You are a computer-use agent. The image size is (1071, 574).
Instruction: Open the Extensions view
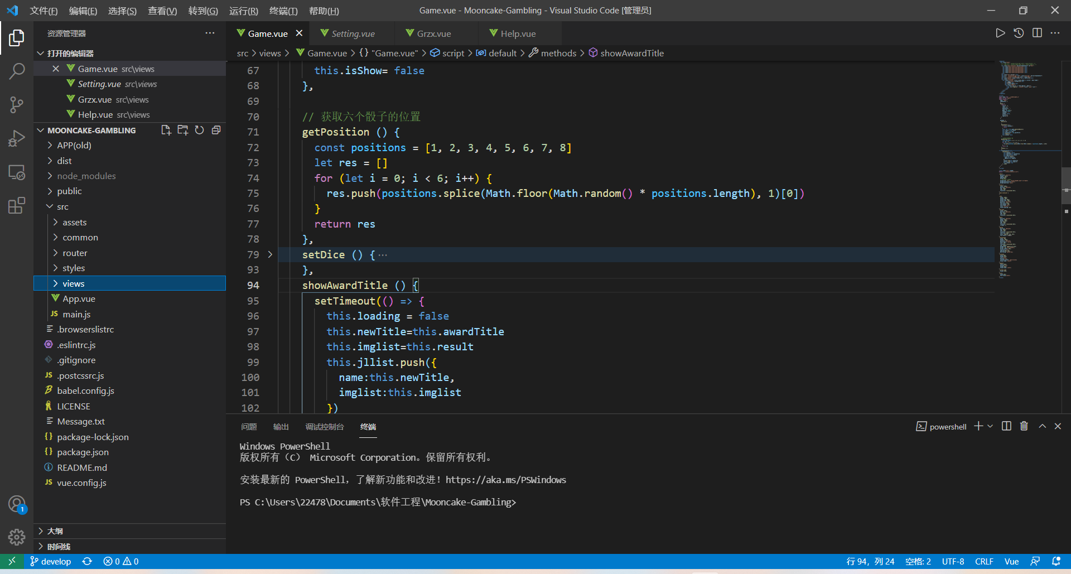coord(17,205)
